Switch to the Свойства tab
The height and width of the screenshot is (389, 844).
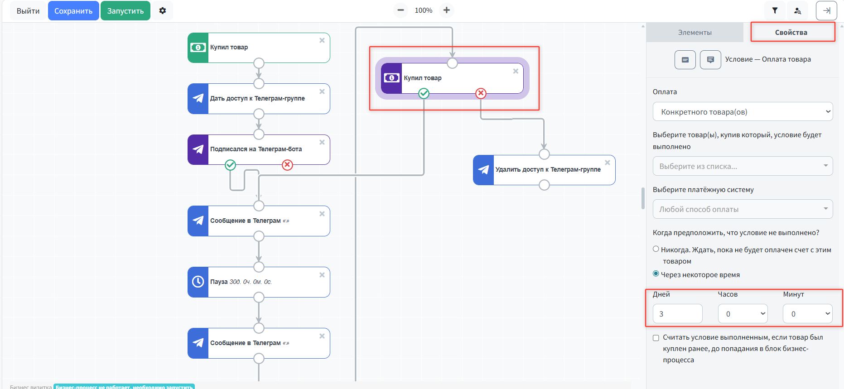point(791,33)
